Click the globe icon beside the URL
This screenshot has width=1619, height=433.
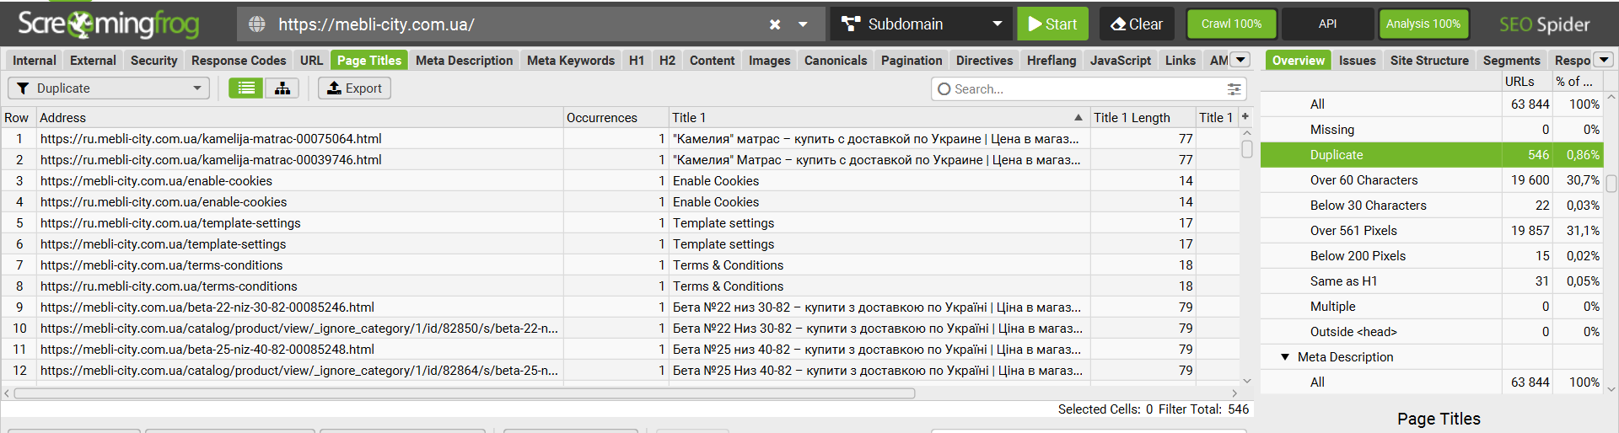point(257,24)
